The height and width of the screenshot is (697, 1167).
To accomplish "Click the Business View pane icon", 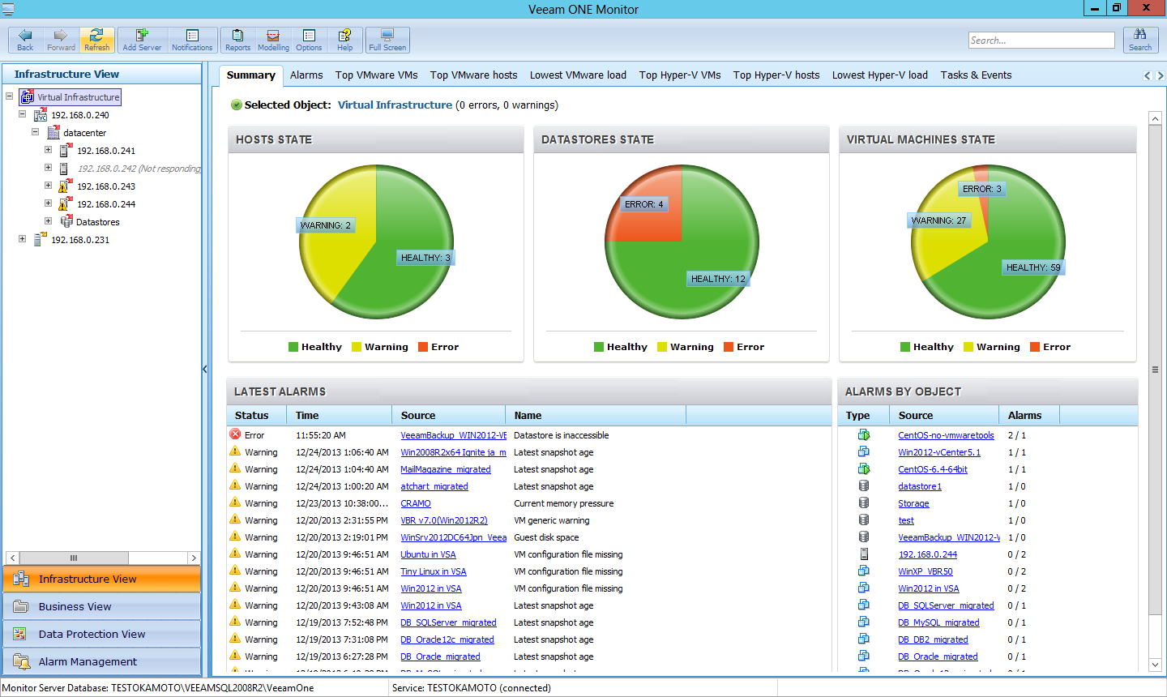I will (x=21, y=606).
